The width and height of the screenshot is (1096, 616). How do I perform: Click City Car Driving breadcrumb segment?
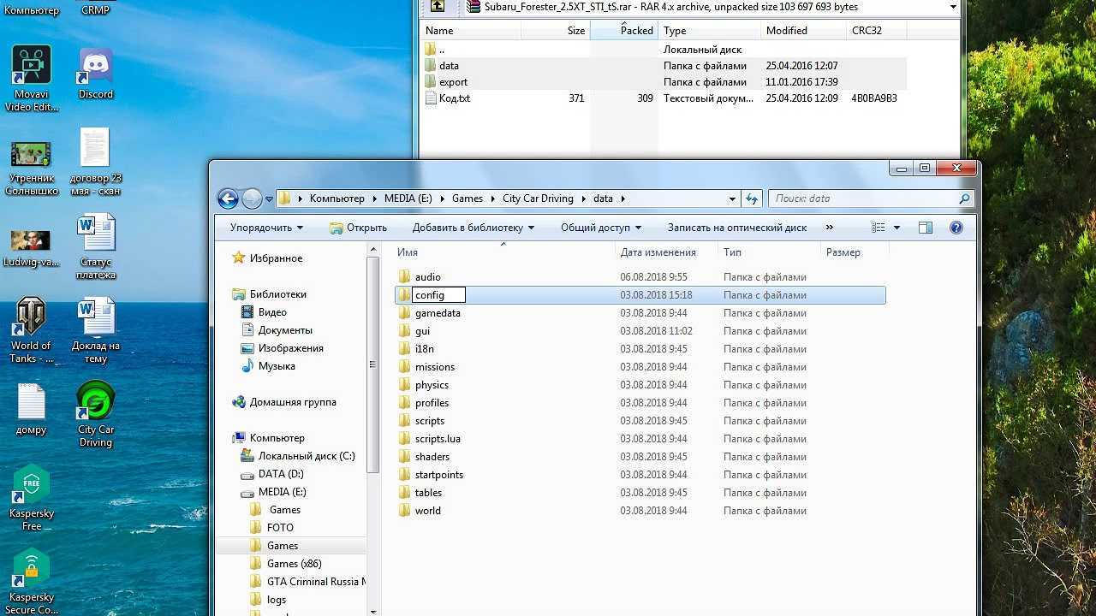click(x=538, y=198)
